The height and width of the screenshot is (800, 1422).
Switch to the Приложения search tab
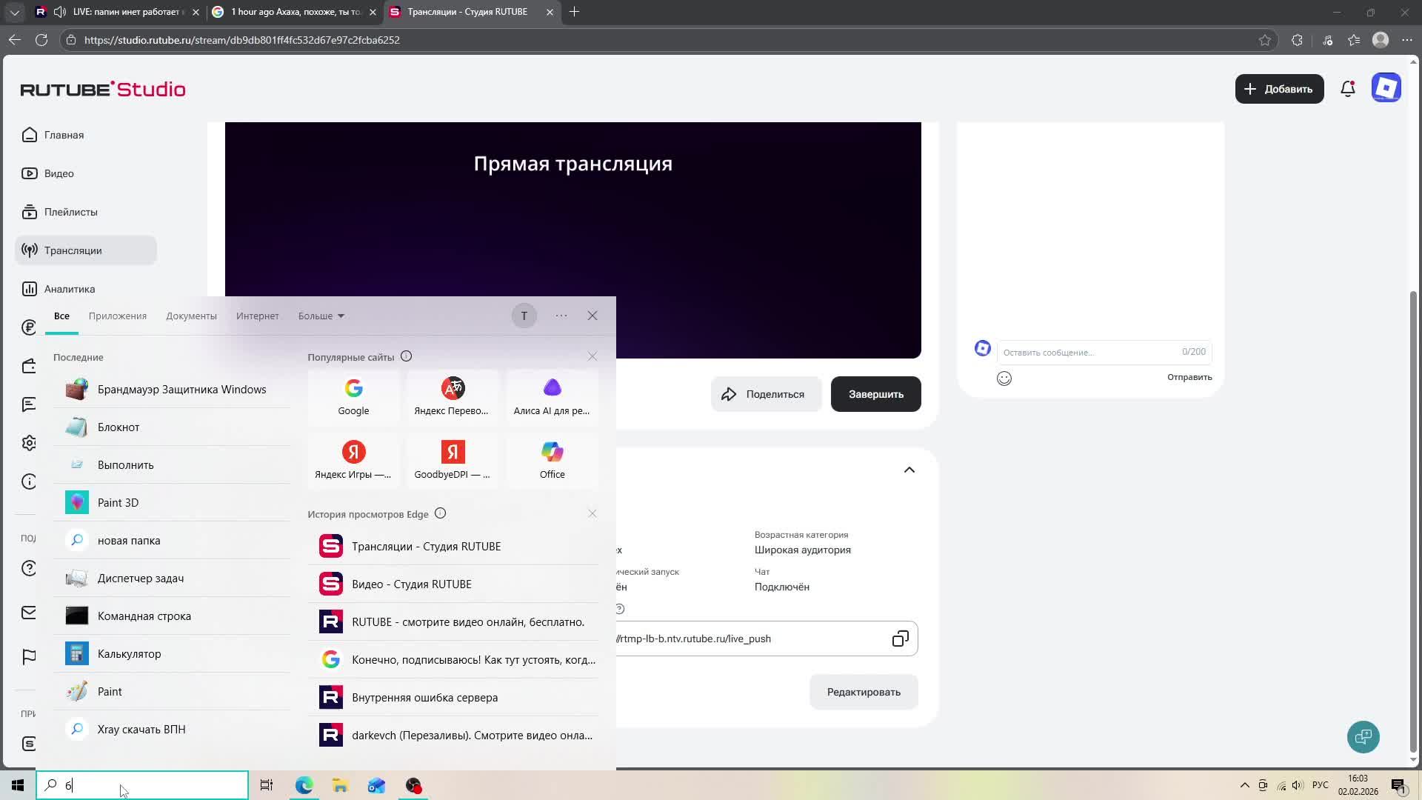(118, 316)
